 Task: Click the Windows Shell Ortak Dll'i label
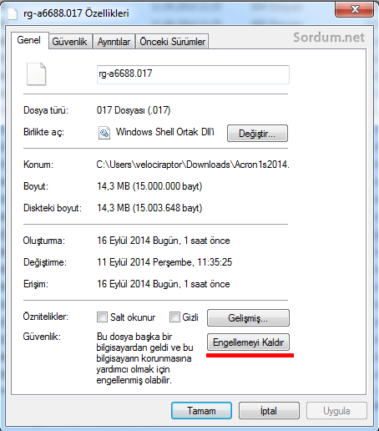pos(165,132)
